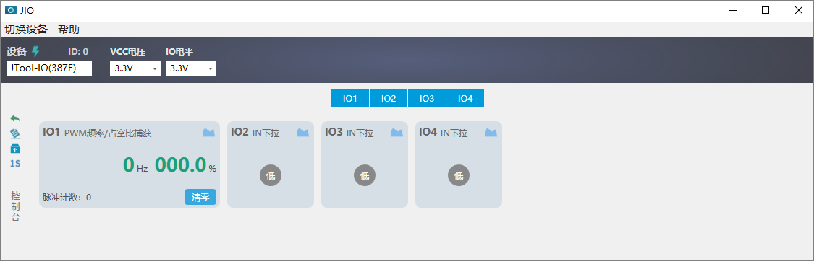The height and width of the screenshot is (261, 814).
Task: Open the 帮助 menu
Action: (x=69, y=29)
